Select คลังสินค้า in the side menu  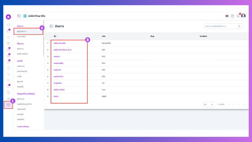pyautogui.click(x=20, y=119)
